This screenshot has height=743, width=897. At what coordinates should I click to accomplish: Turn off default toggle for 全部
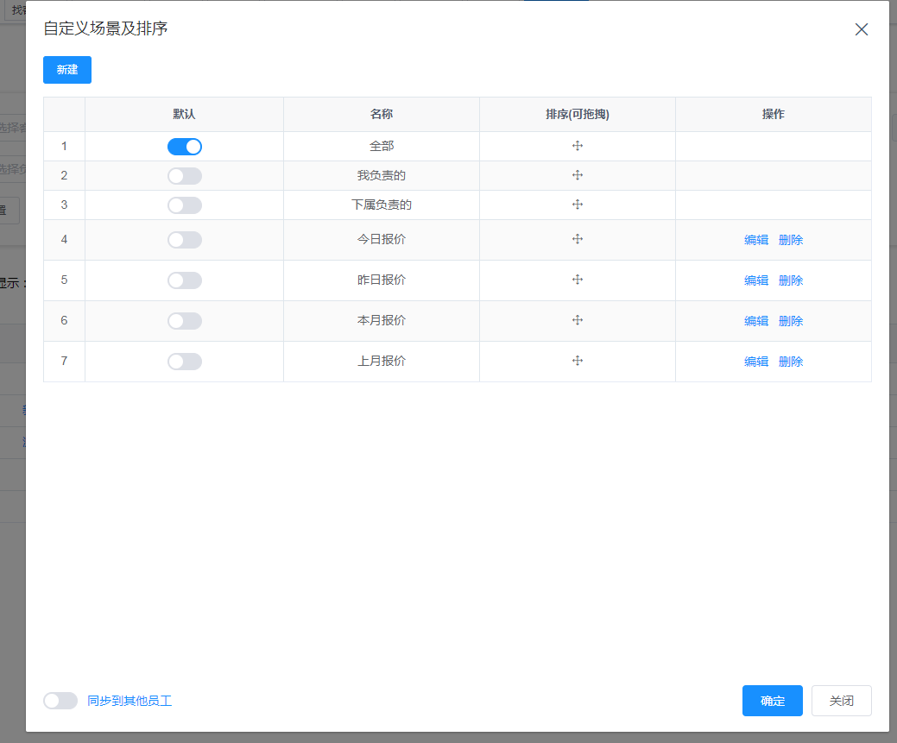[185, 147]
